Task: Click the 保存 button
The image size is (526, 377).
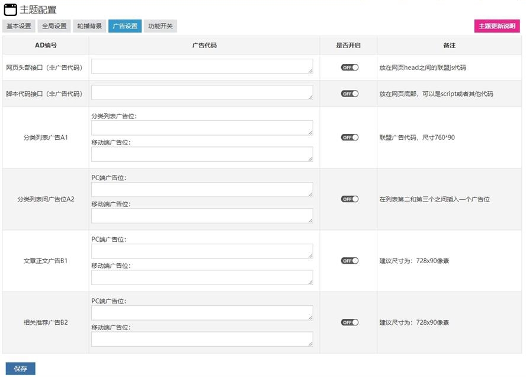Action: tap(21, 369)
